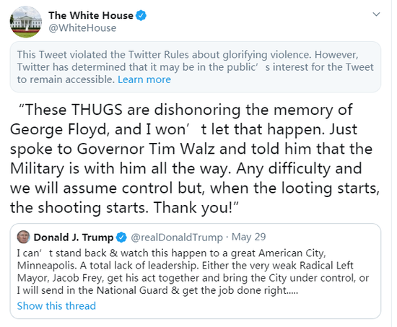Click the word THUGS in the tweet
This screenshot has height=327, width=397.
[97, 110]
